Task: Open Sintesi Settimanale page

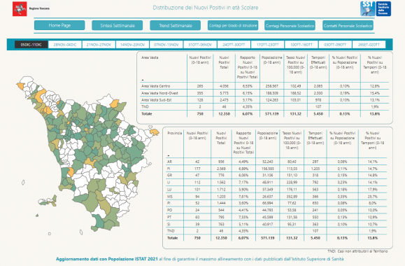Action: 118,25
